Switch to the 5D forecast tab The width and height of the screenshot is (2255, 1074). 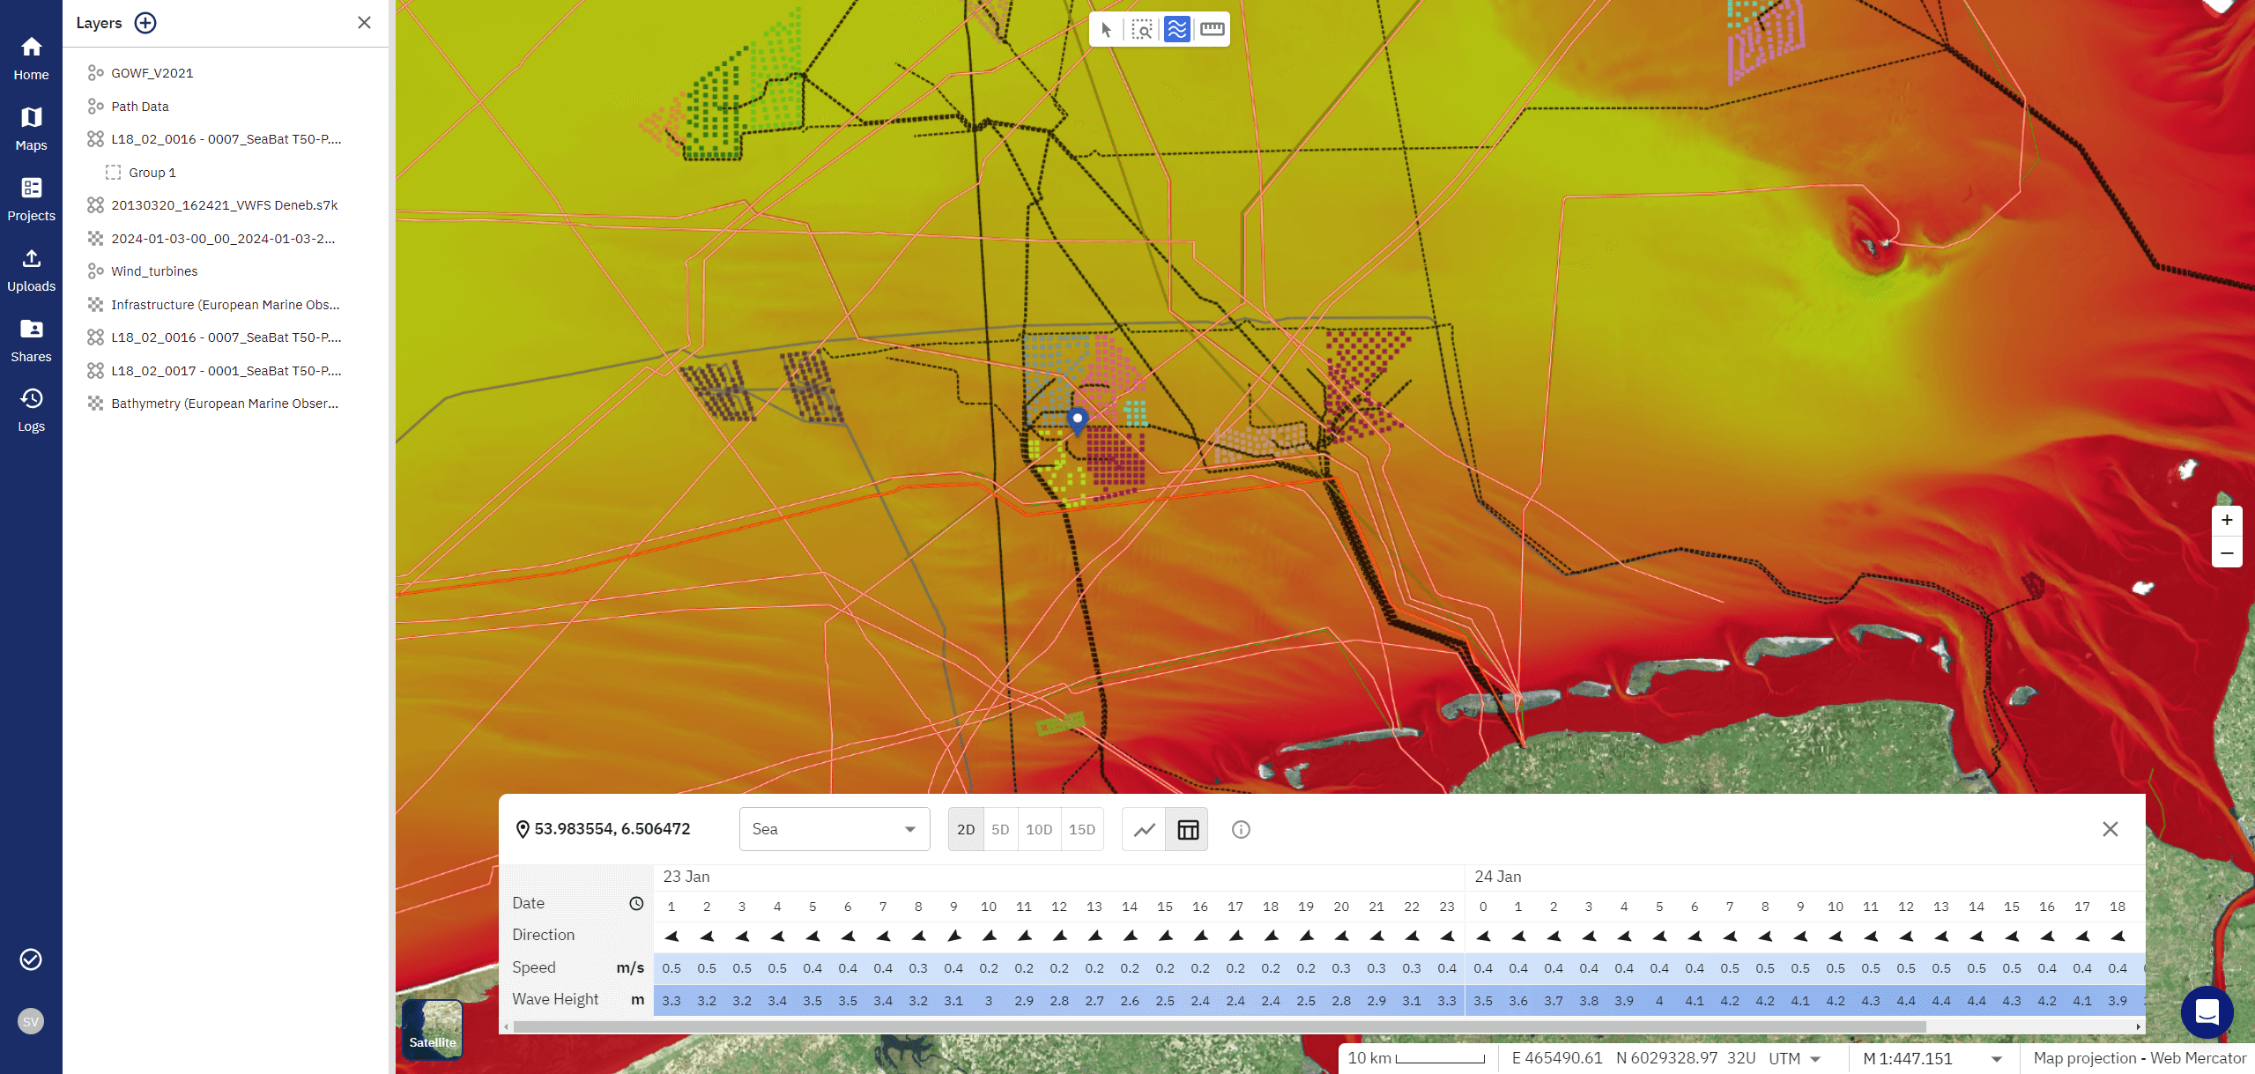1001,829
